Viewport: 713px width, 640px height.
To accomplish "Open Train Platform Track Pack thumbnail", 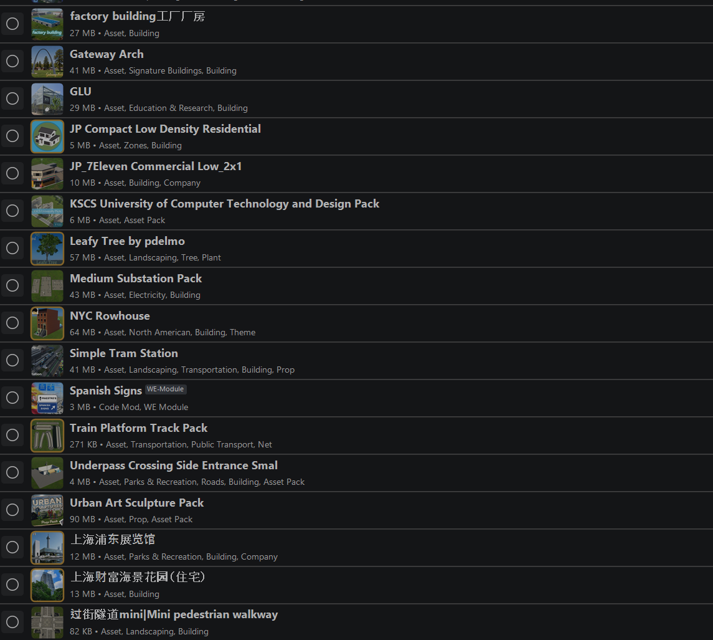I will tap(47, 435).
